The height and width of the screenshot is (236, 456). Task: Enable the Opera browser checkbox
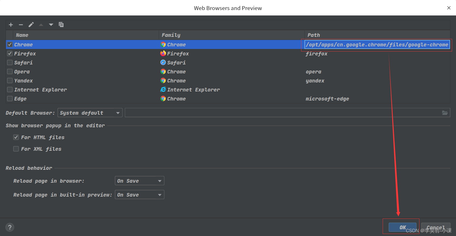pyautogui.click(x=10, y=72)
